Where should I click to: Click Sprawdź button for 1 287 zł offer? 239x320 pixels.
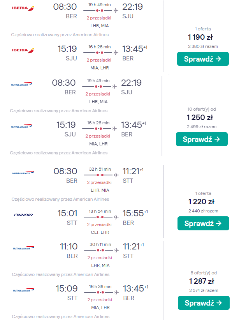(204, 303)
